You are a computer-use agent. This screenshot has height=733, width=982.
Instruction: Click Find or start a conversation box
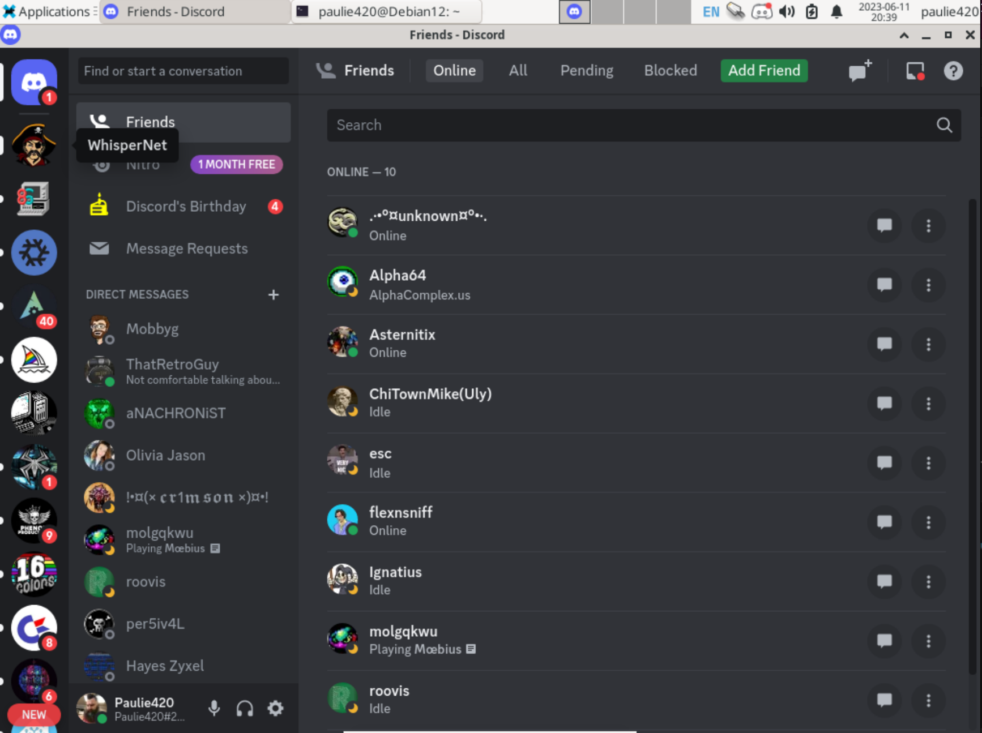click(x=183, y=71)
